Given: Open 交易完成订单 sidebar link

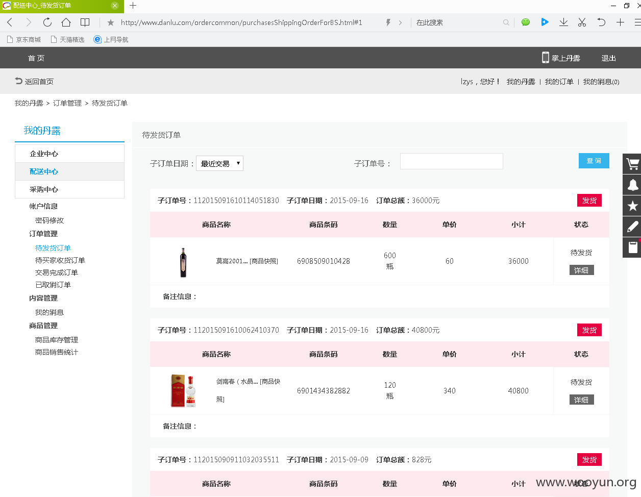Looking at the screenshot, I should tap(57, 272).
